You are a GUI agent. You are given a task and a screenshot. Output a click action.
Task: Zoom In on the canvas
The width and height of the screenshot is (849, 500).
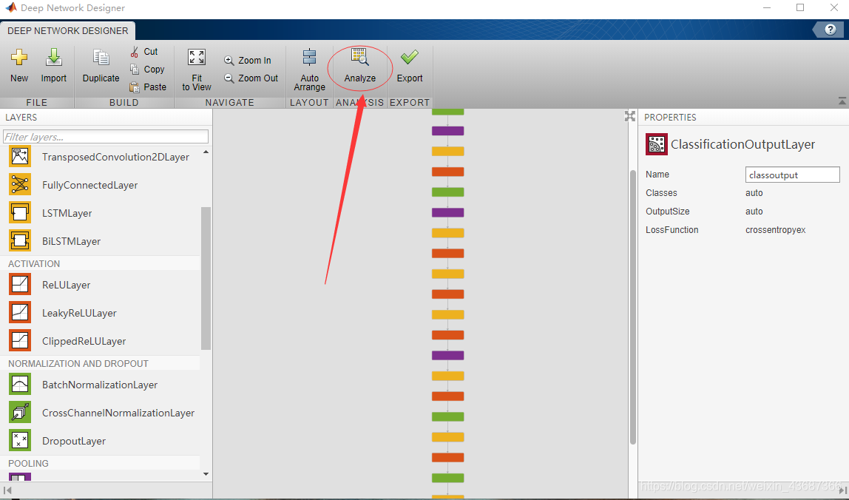(x=248, y=60)
